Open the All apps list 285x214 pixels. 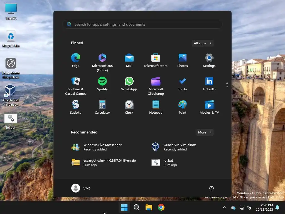click(x=203, y=43)
